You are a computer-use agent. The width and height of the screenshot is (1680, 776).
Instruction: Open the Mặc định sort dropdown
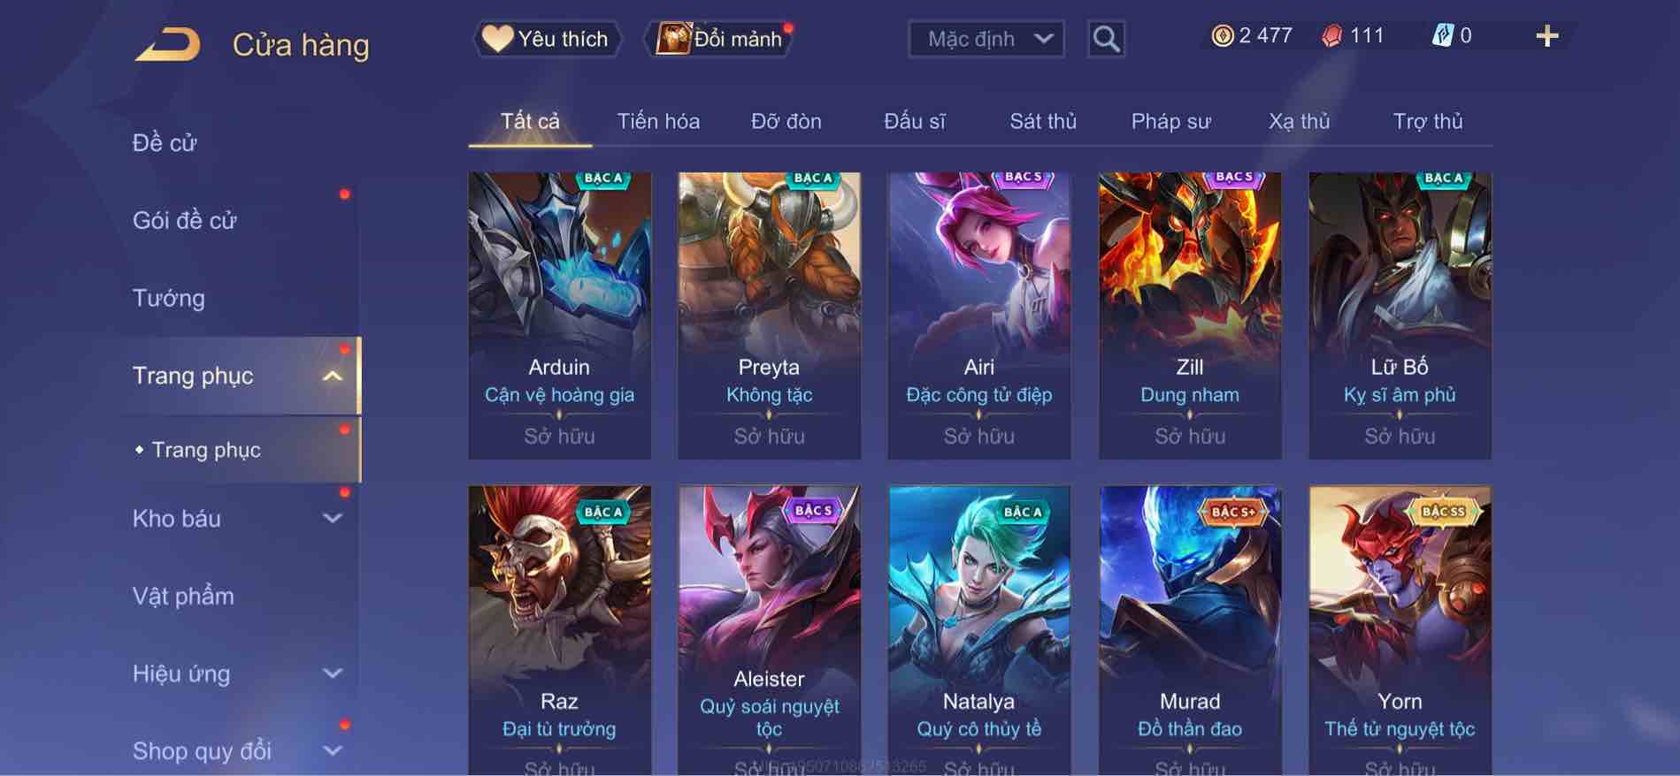coord(986,39)
